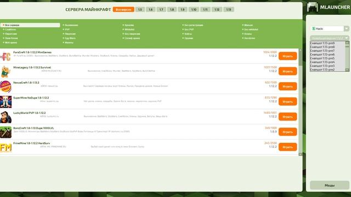Switch to the 1.11 version tab
Image resolution: width=351 pixels, height=197 pixels.
click(x=205, y=10)
